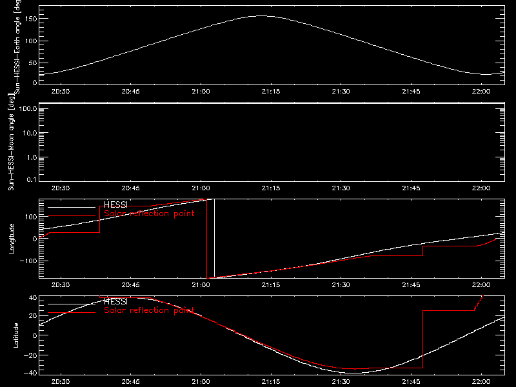Click the 0 tick on Longitude plot
The height and width of the screenshot is (387, 516).
pyautogui.click(x=35, y=239)
